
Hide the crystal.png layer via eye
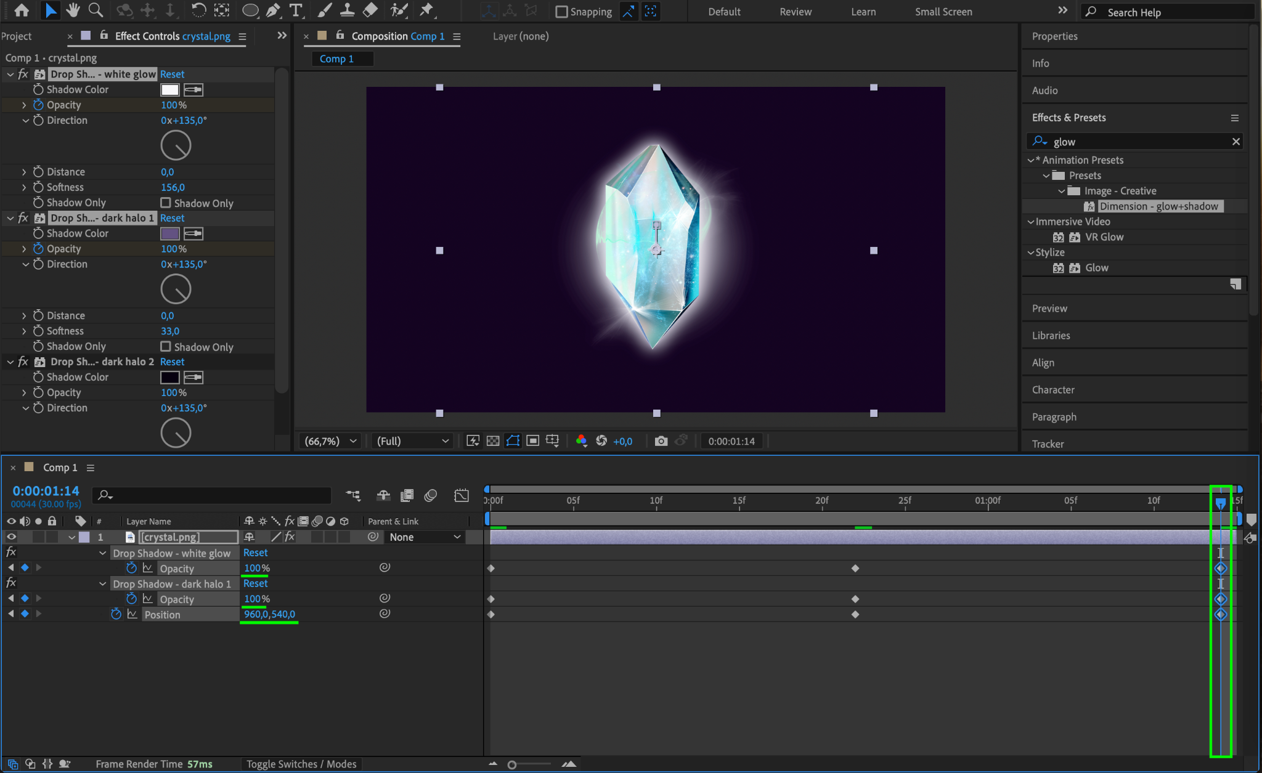tap(11, 537)
